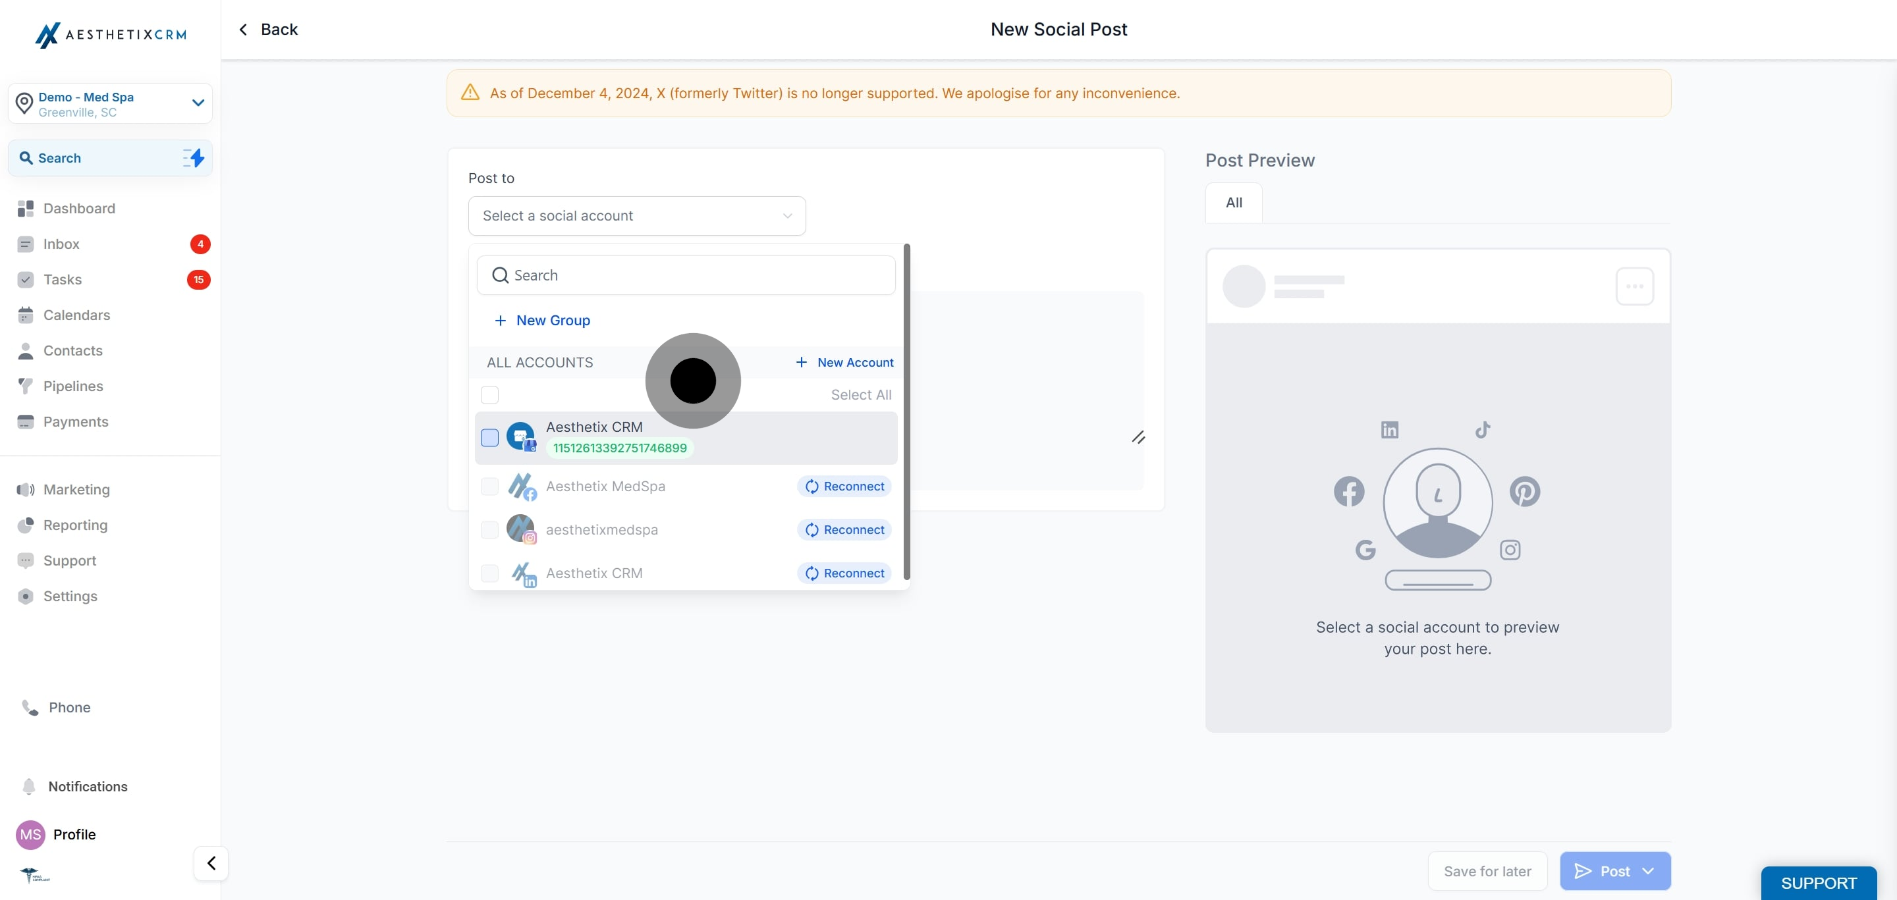This screenshot has height=900, width=1897.
Task: Open the Calendars sidebar icon
Action: click(26, 315)
